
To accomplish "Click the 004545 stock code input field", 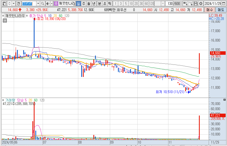I will [29, 4].
